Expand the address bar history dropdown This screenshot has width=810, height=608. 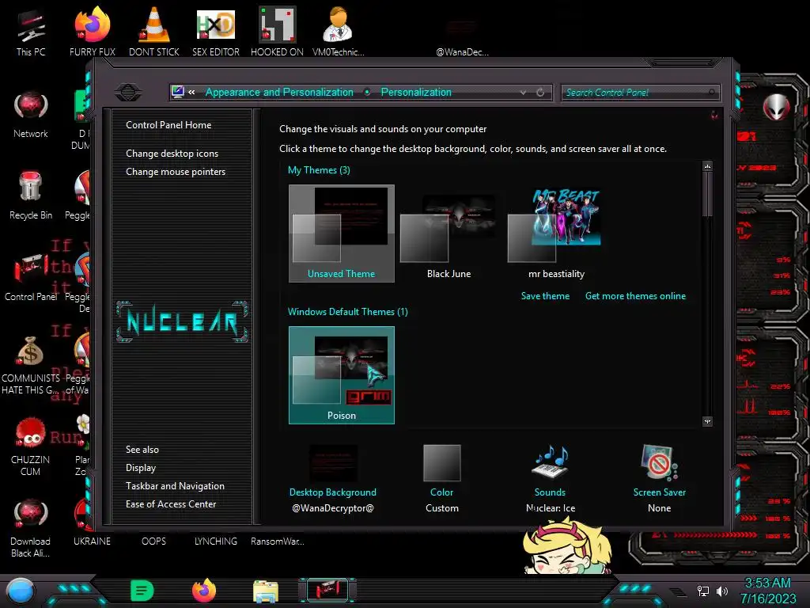point(524,92)
